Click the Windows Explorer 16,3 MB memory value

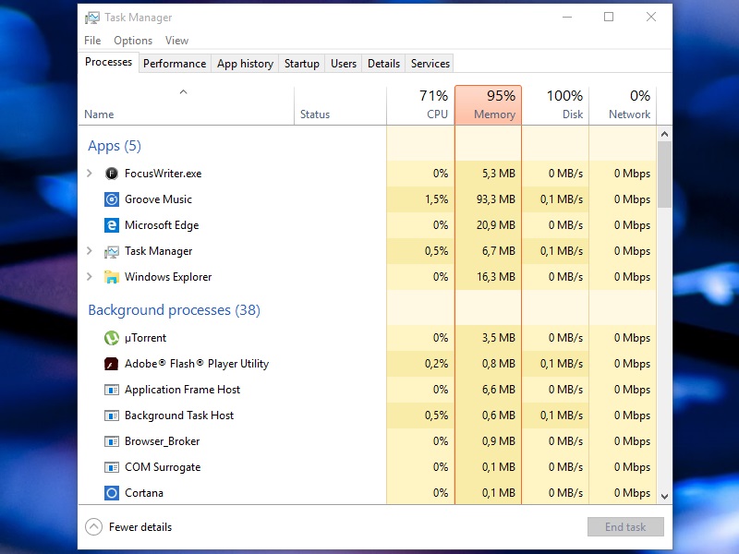[496, 277]
